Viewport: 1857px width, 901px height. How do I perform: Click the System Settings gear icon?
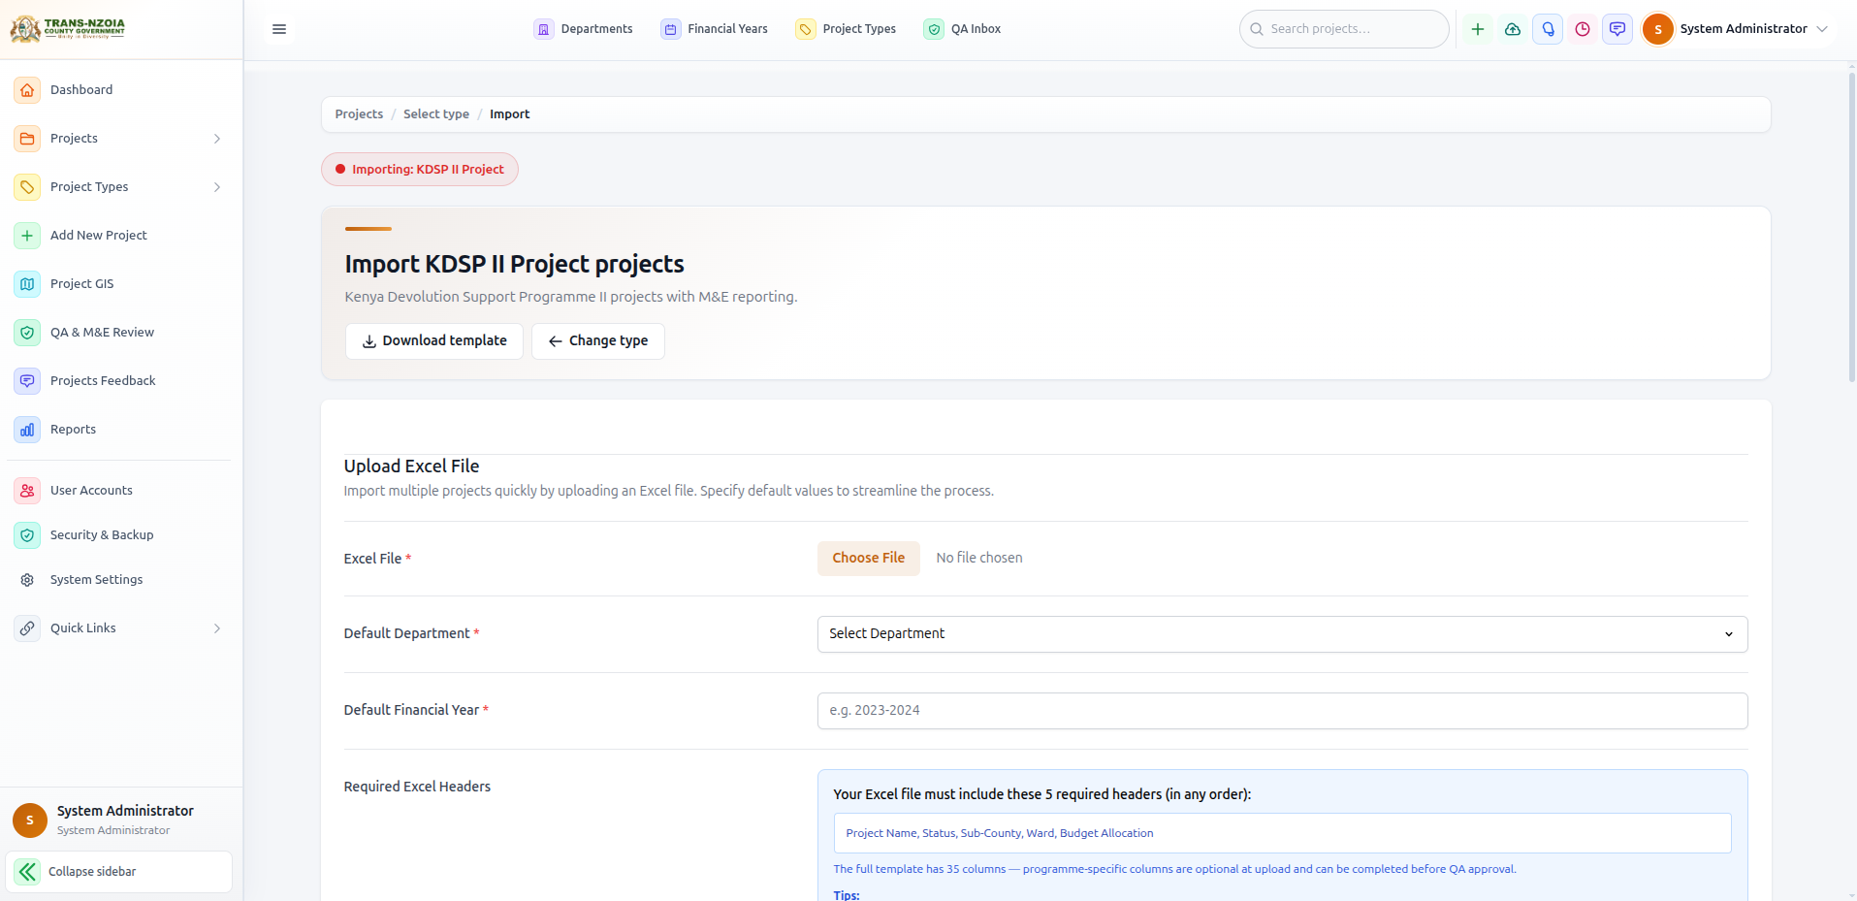27,580
